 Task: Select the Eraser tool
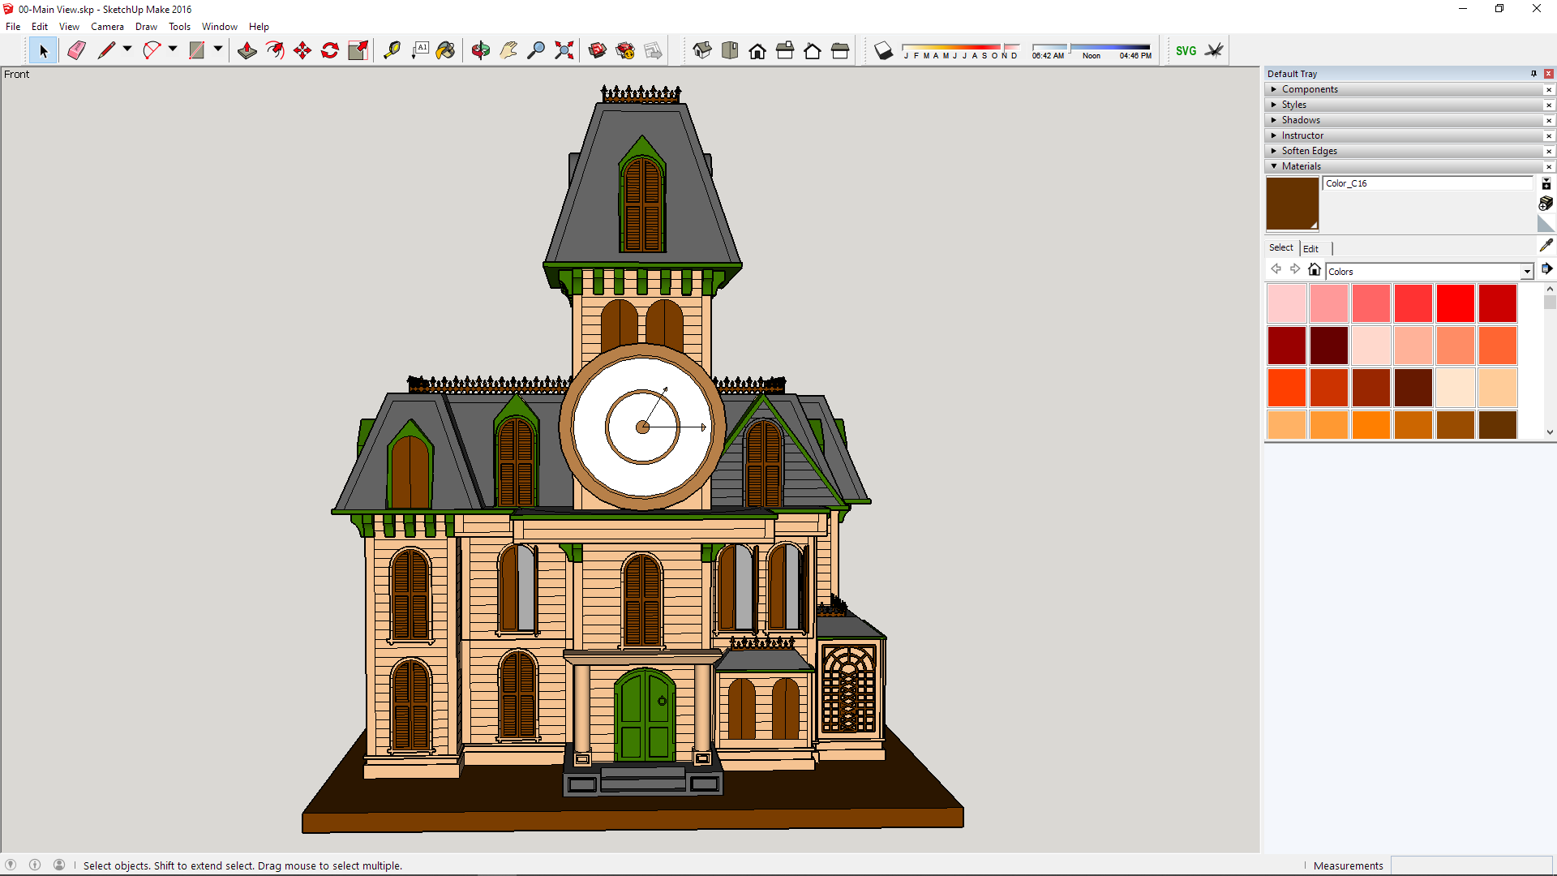(76, 50)
